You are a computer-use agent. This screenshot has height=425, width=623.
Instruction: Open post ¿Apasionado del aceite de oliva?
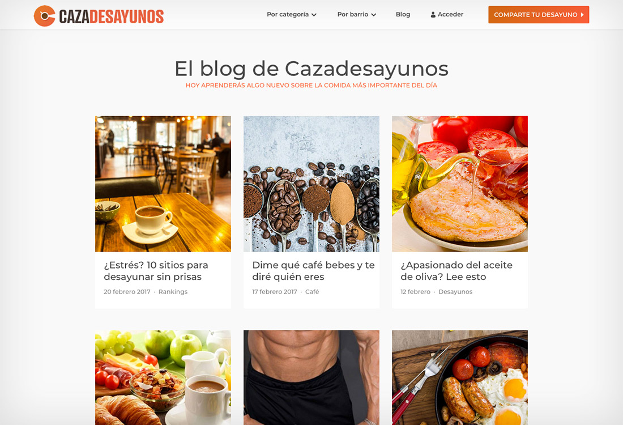456,271
